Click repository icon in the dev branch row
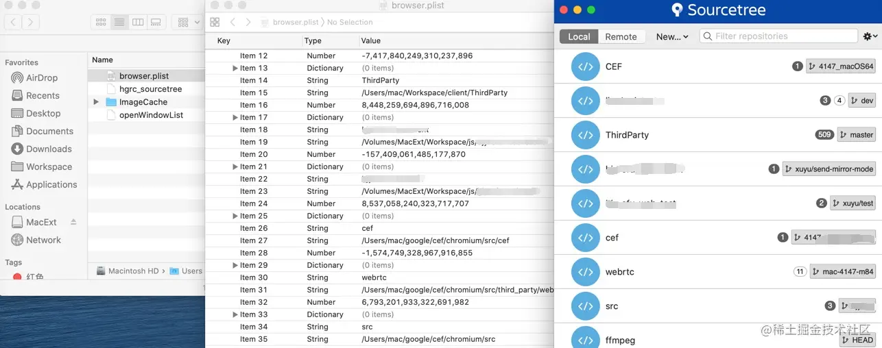Image resolution: width=882 pixels, height=348 pixels. click(585, 101)
